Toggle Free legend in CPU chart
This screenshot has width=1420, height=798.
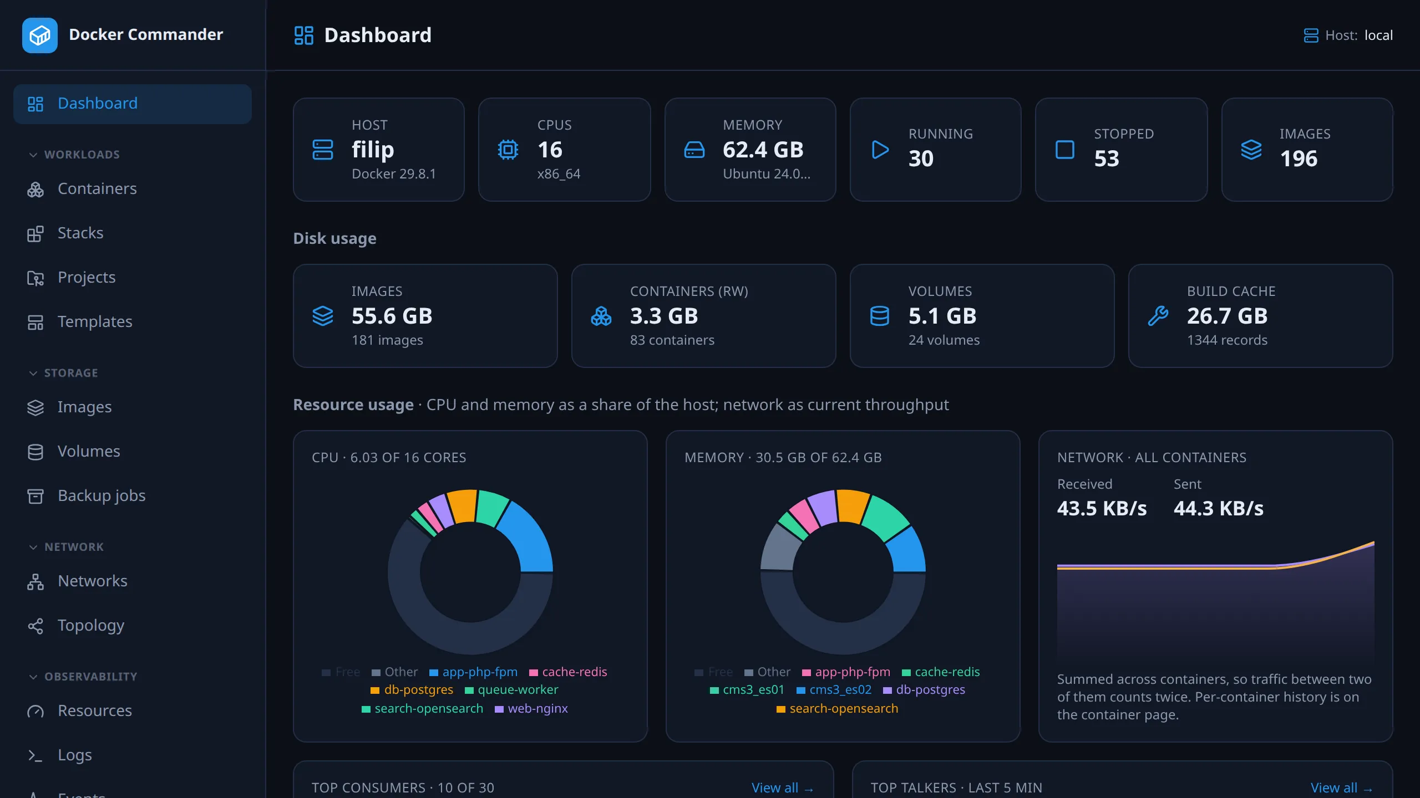[x=341, y=672]
